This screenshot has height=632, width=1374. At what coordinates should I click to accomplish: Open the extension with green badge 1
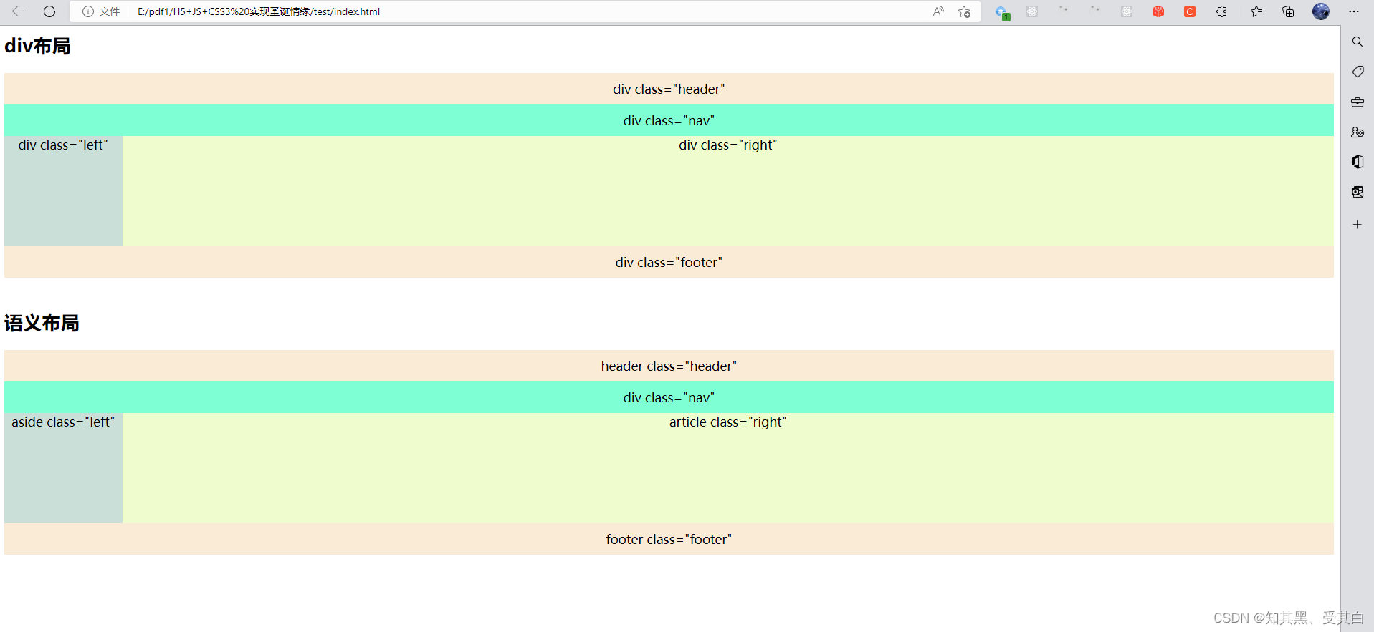tap(1002, 12)
